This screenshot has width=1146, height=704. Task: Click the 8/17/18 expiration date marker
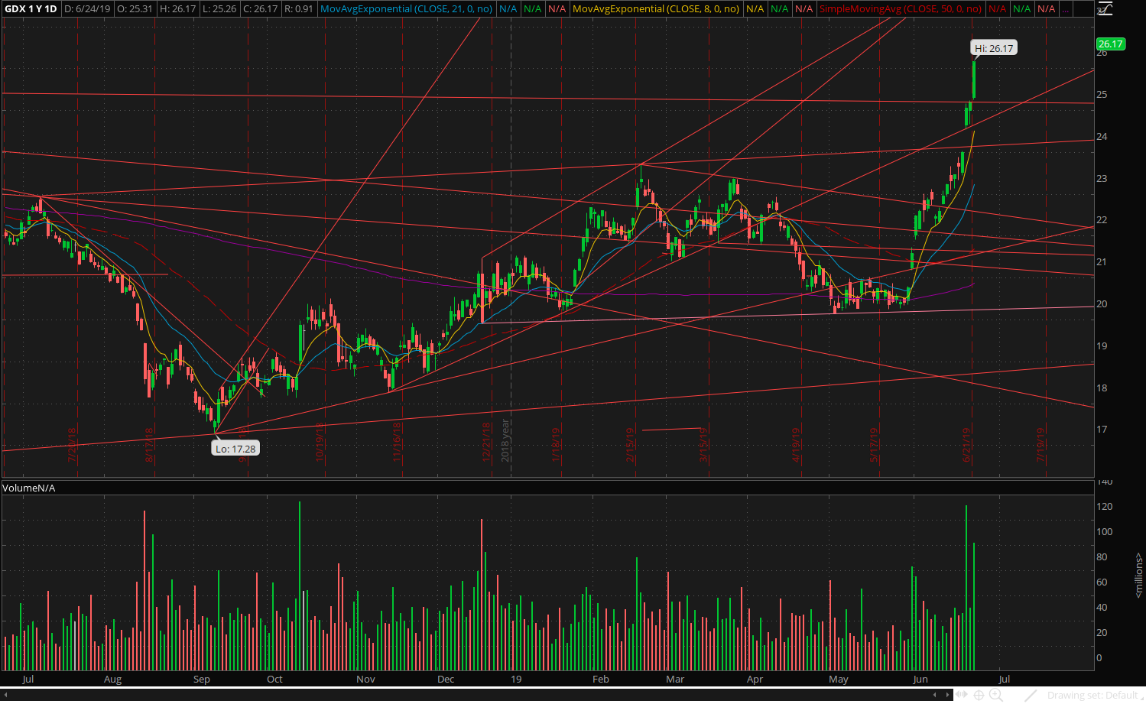(150, 445)
